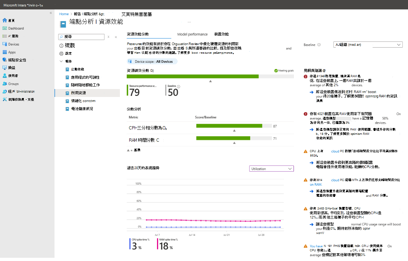Click the Device scope filter icon
408x261 pixels.
pos(130,62)
